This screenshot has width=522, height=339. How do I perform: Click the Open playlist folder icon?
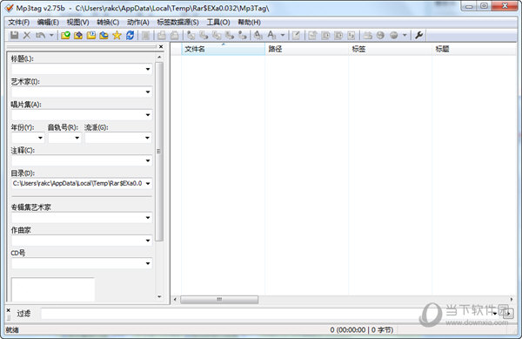pos(91,35)
